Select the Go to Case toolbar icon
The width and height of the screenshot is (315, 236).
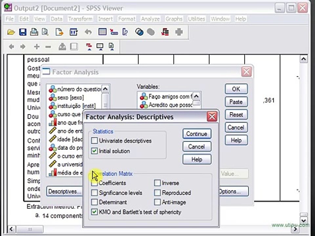click(114, 32)
